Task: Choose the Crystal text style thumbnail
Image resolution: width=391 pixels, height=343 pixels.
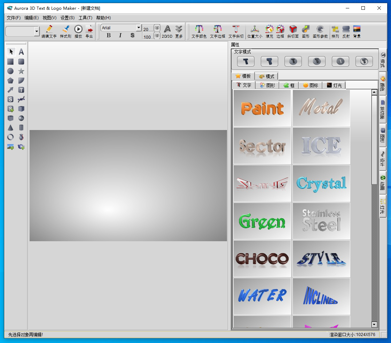Action: pos(321,183)
